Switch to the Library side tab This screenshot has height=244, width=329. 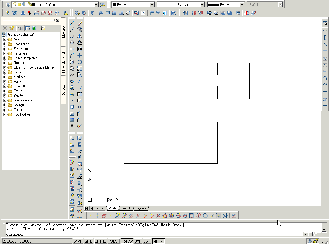tap(64, 32)
